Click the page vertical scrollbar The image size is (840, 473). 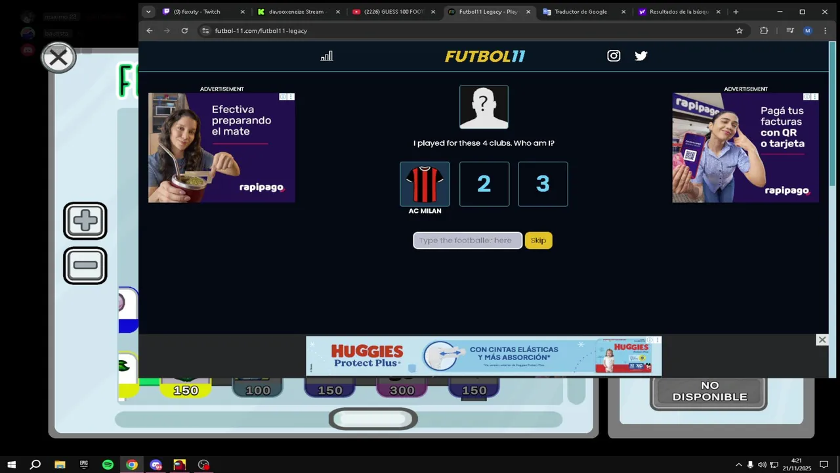(x=832, y=115)
